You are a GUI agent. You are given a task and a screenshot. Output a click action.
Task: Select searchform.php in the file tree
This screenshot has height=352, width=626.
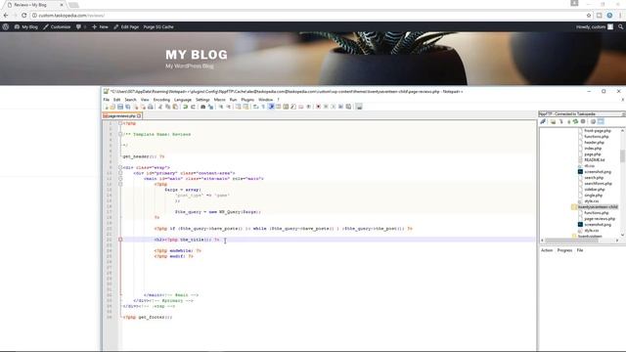pyautogui.click(x=598, y=184)
